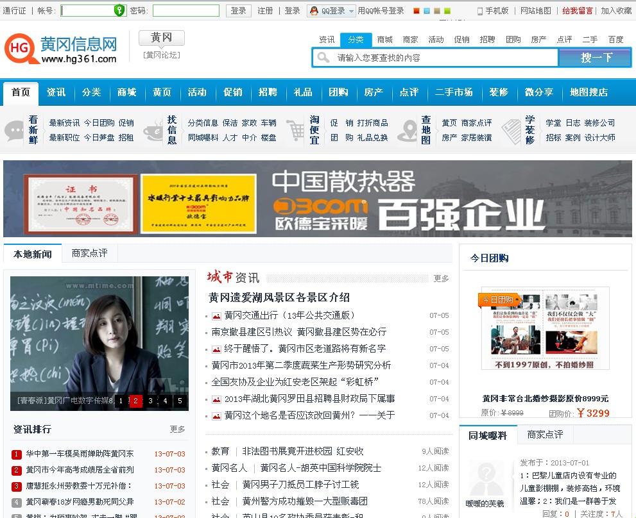Select the red theme color swatch
The height and width of the screenshot is (518, 636).
tap(416, 11)
